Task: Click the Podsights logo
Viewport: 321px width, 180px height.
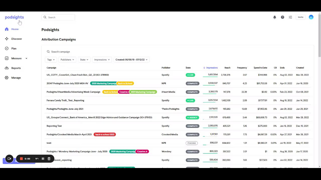Action: tap(14, 17)
